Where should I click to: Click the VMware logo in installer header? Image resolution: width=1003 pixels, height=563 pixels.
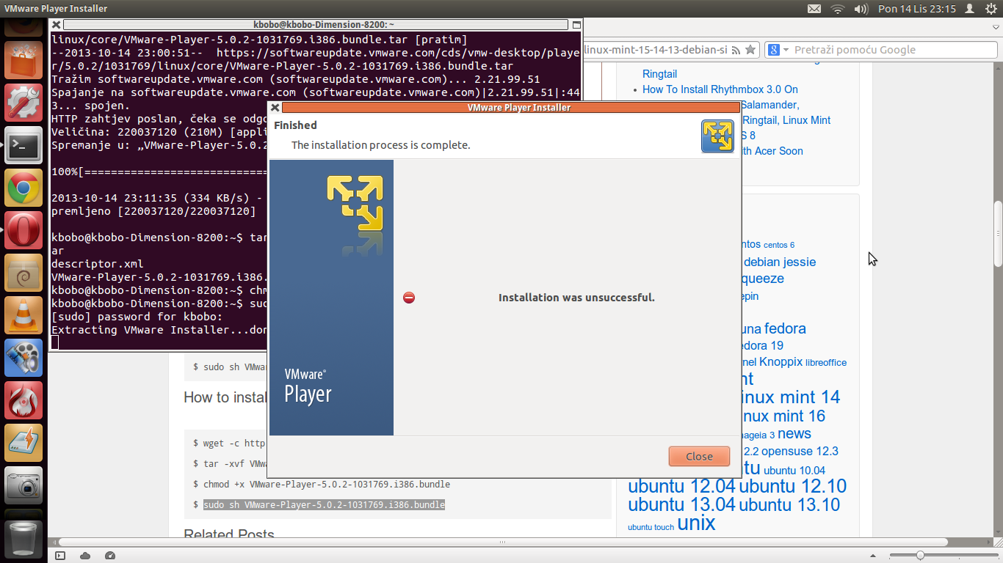717,136
